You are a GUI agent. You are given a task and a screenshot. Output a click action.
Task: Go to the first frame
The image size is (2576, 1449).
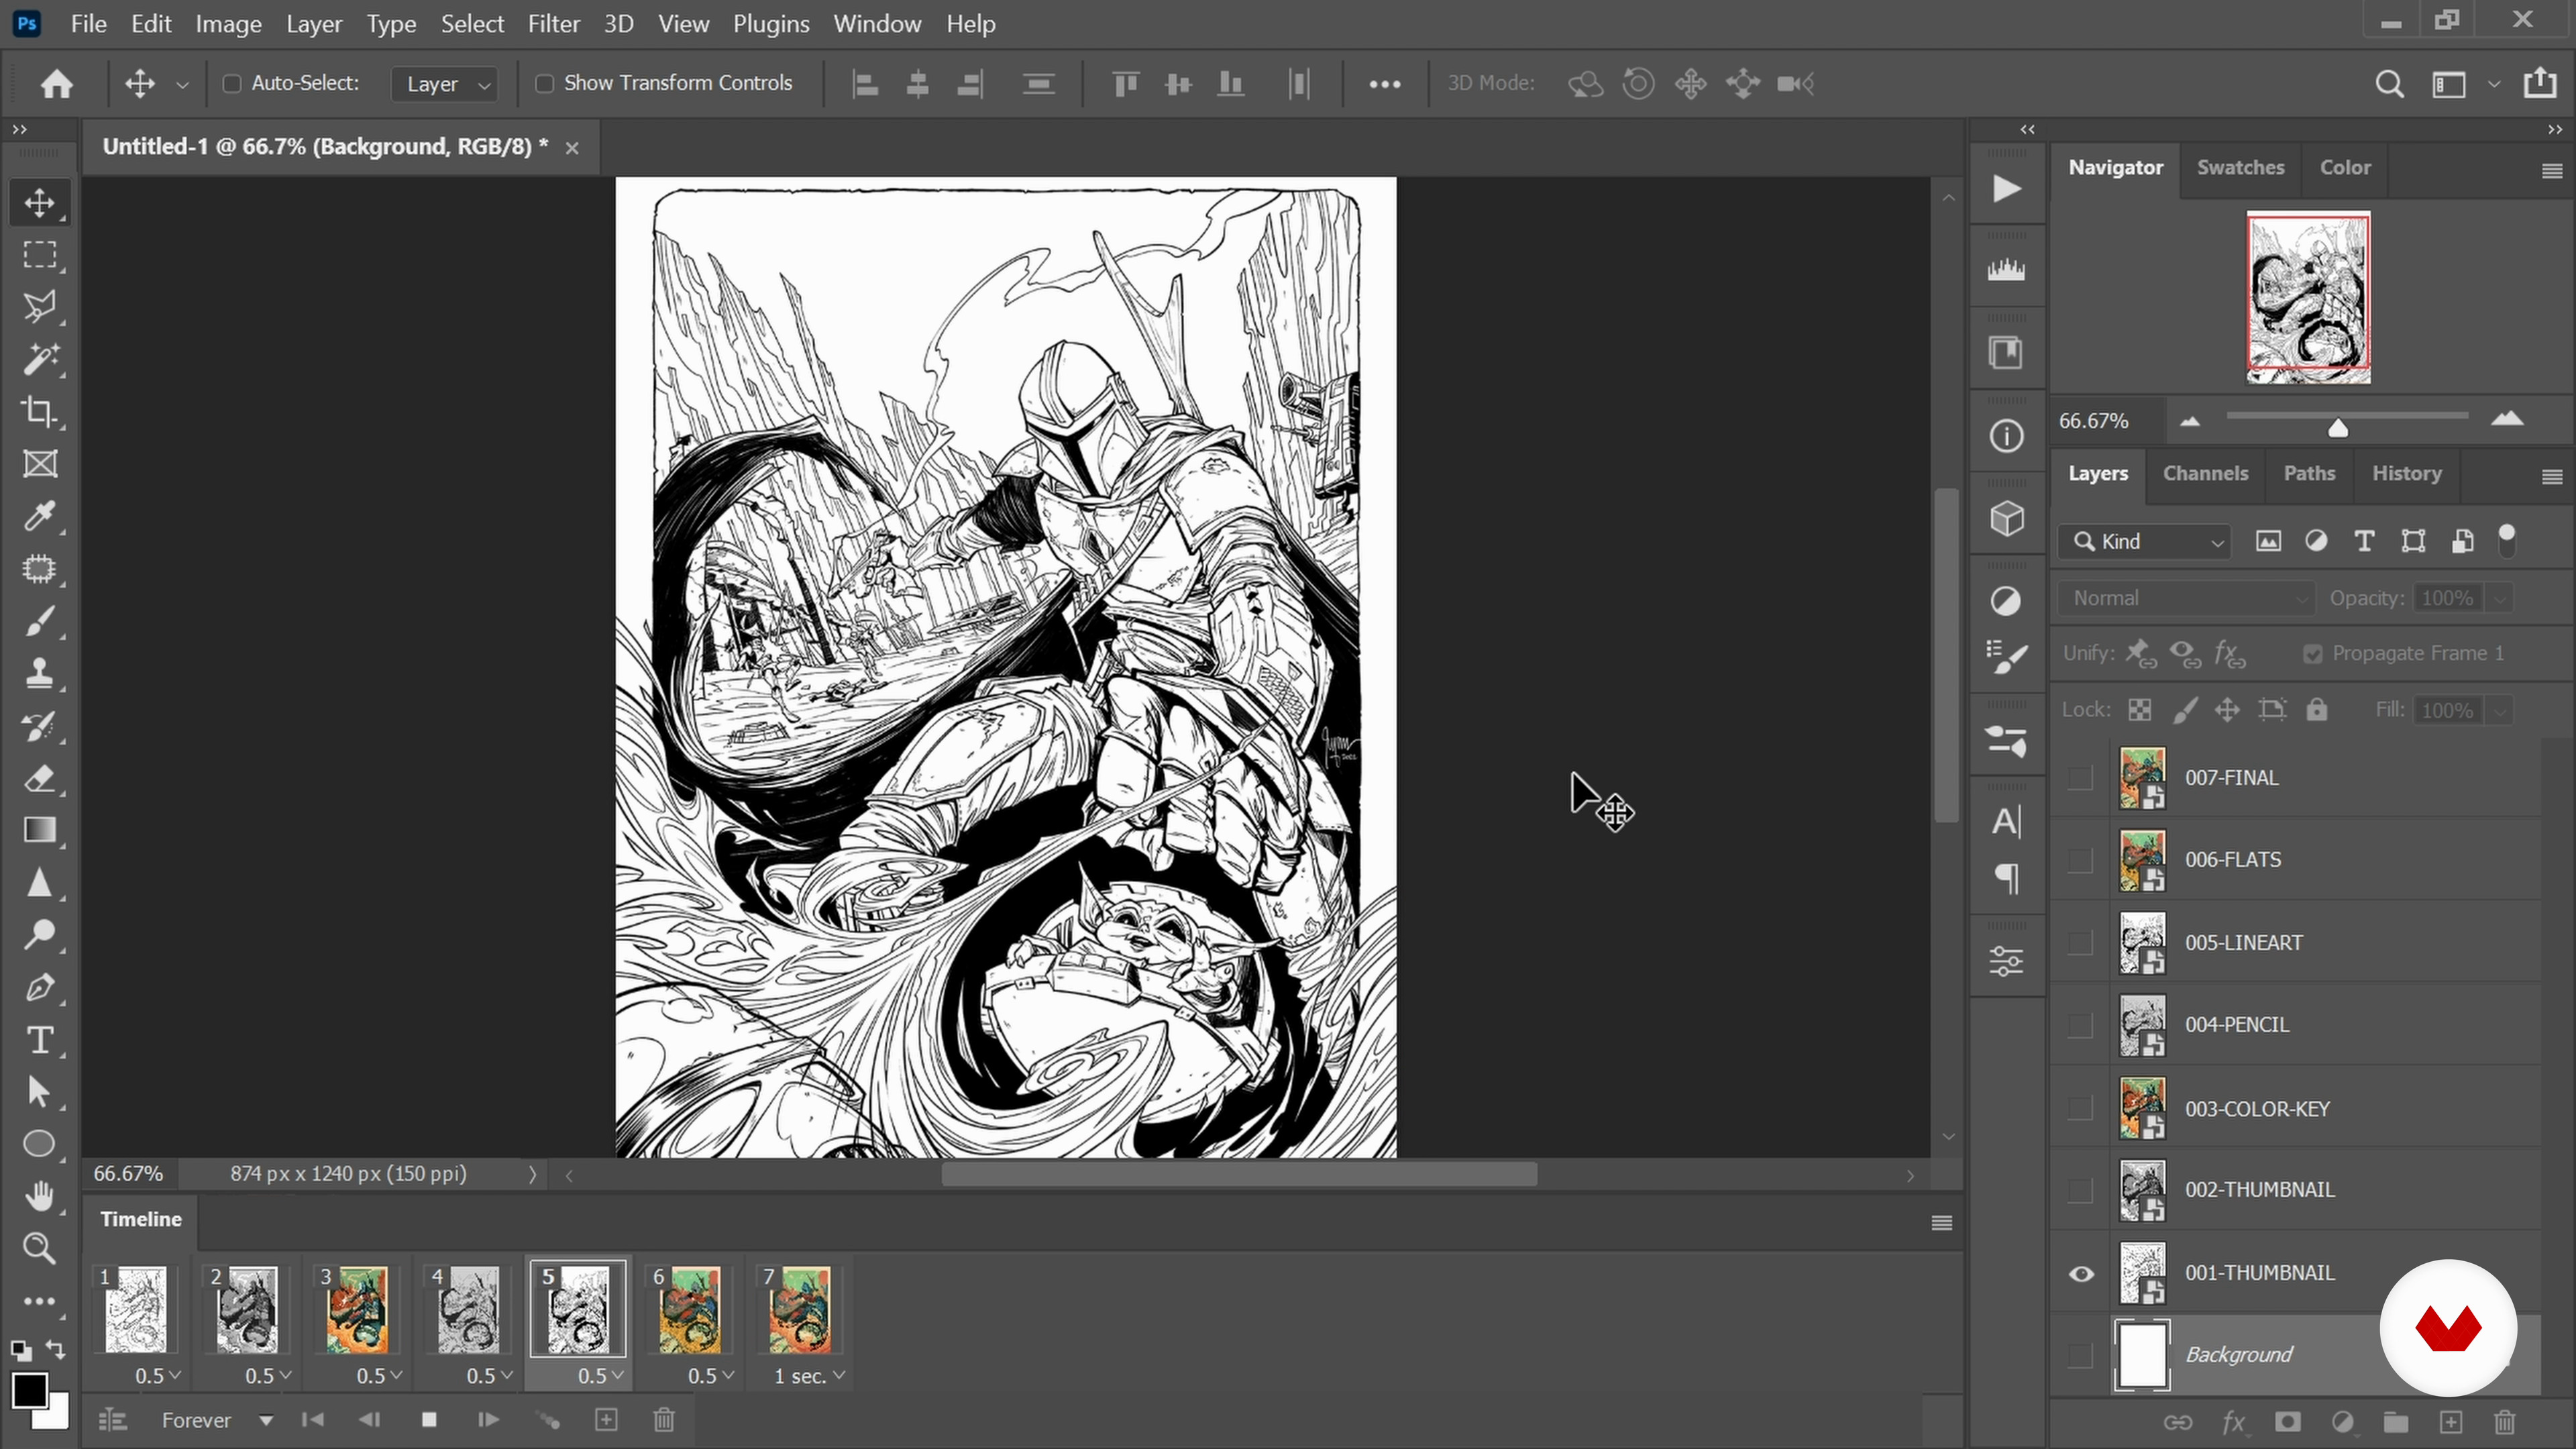pos(313,1420)
